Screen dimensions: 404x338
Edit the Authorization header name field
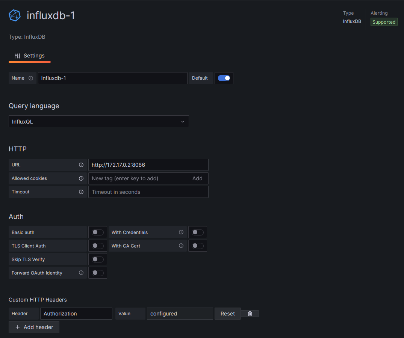tap(76, 314)
